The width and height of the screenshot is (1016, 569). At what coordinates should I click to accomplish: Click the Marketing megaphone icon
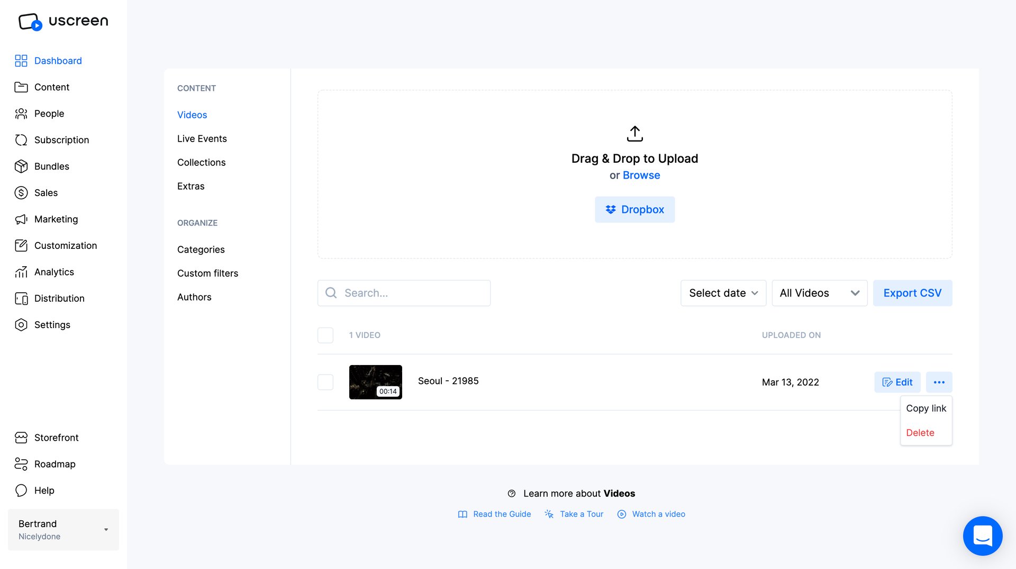coord(21,219)
